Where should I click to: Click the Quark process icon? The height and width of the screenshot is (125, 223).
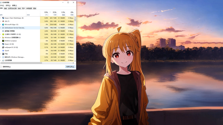3,51
